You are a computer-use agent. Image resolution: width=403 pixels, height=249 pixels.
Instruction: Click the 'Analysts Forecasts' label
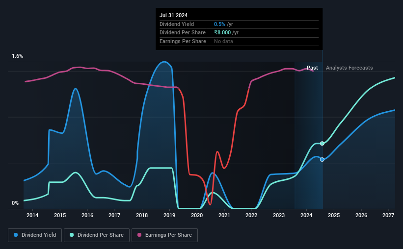point(349,68)
